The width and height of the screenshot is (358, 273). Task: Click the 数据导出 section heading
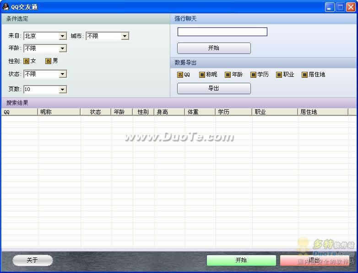pyautogui.click(x=185, y=63)
